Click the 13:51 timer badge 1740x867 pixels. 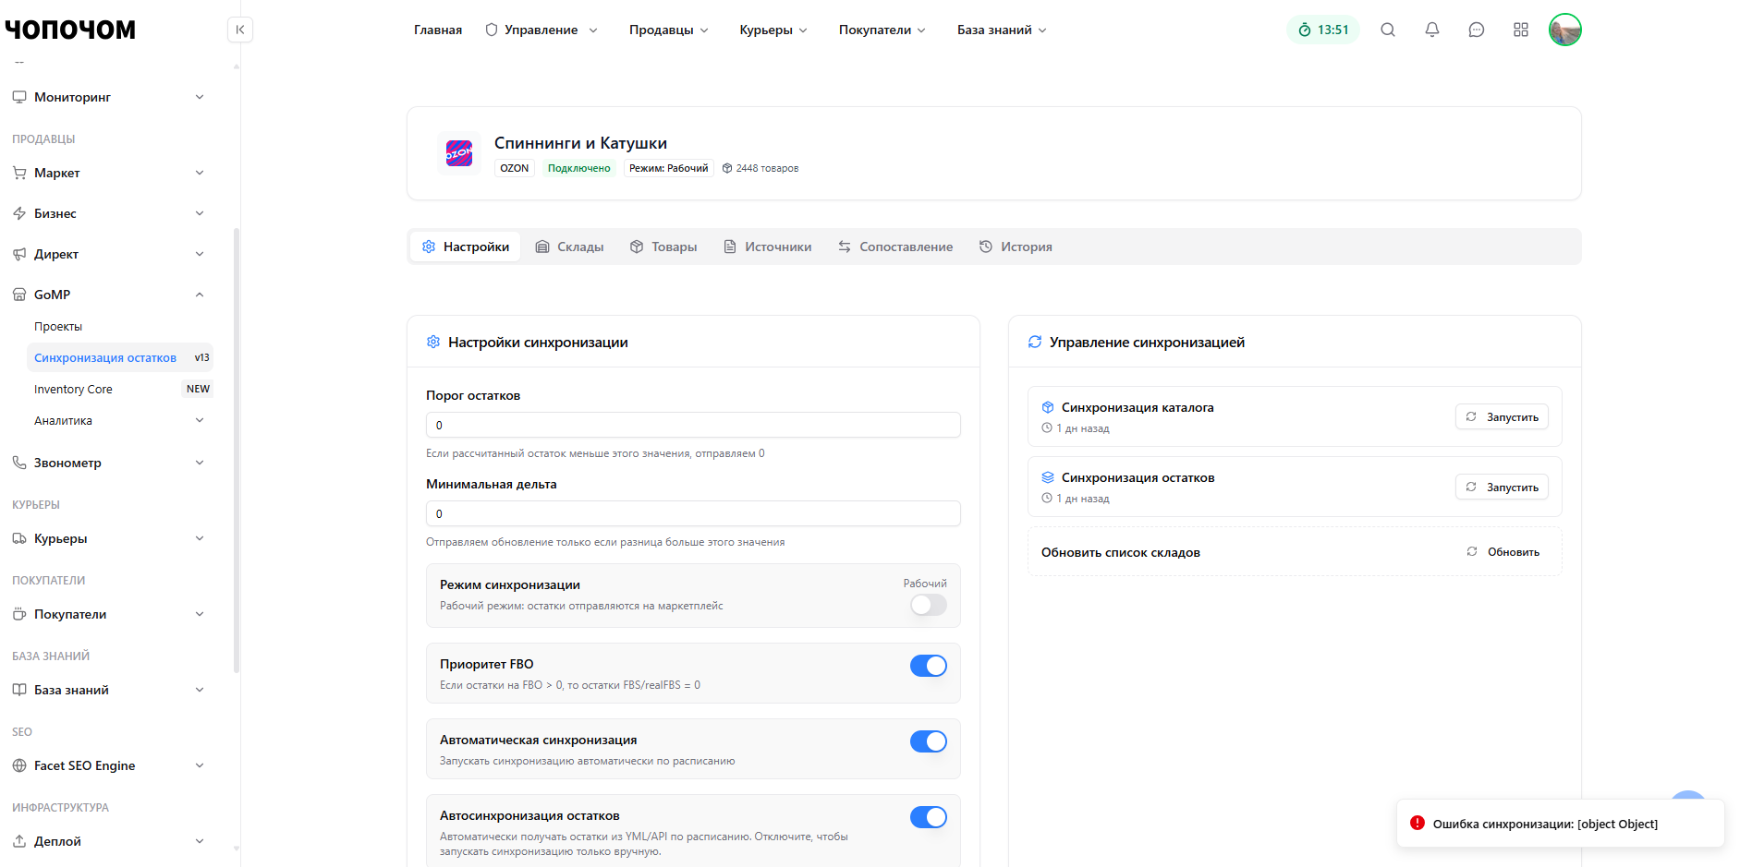point(1323,30)
